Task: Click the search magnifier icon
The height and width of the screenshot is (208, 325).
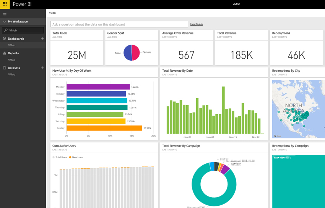Action: 6,30
